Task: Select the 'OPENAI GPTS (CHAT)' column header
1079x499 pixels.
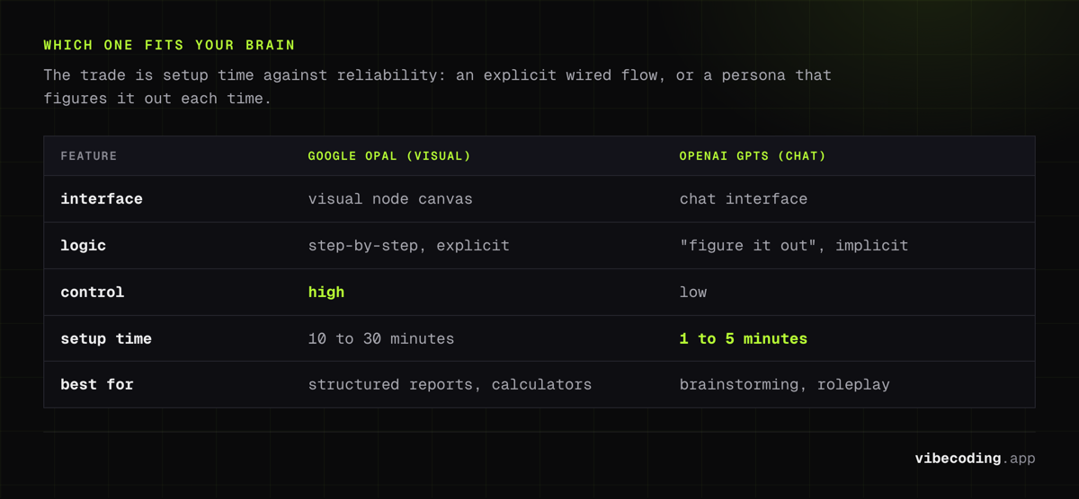Action: click(753, 156)
